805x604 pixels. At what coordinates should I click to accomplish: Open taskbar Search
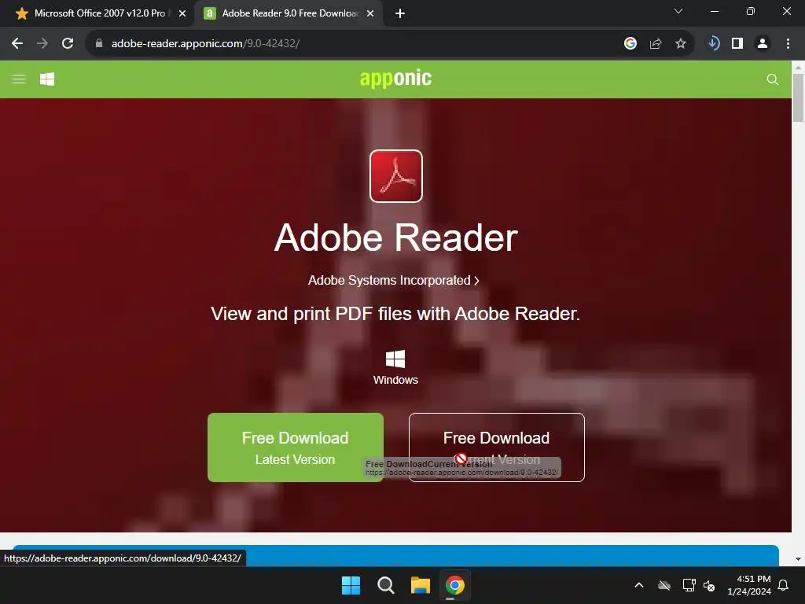pyautogui.click(x=385, y=585)
